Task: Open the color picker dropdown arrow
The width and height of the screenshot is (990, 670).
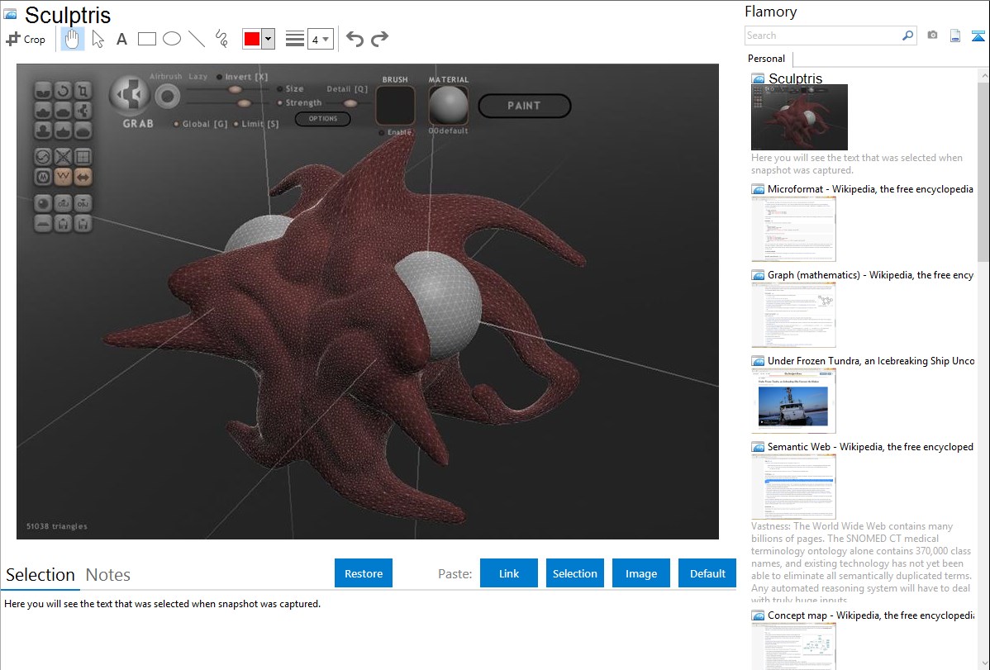Action: coord(268,39)
